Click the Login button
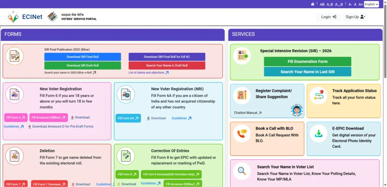 click(328, 17)
